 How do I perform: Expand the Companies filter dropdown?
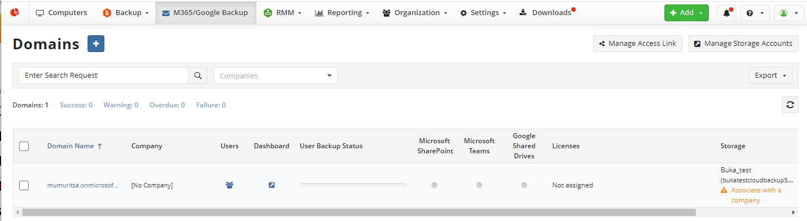click(276, 76)
